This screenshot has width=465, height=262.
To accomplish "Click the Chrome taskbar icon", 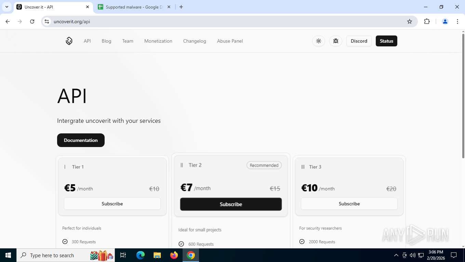I will pos(191,255).
